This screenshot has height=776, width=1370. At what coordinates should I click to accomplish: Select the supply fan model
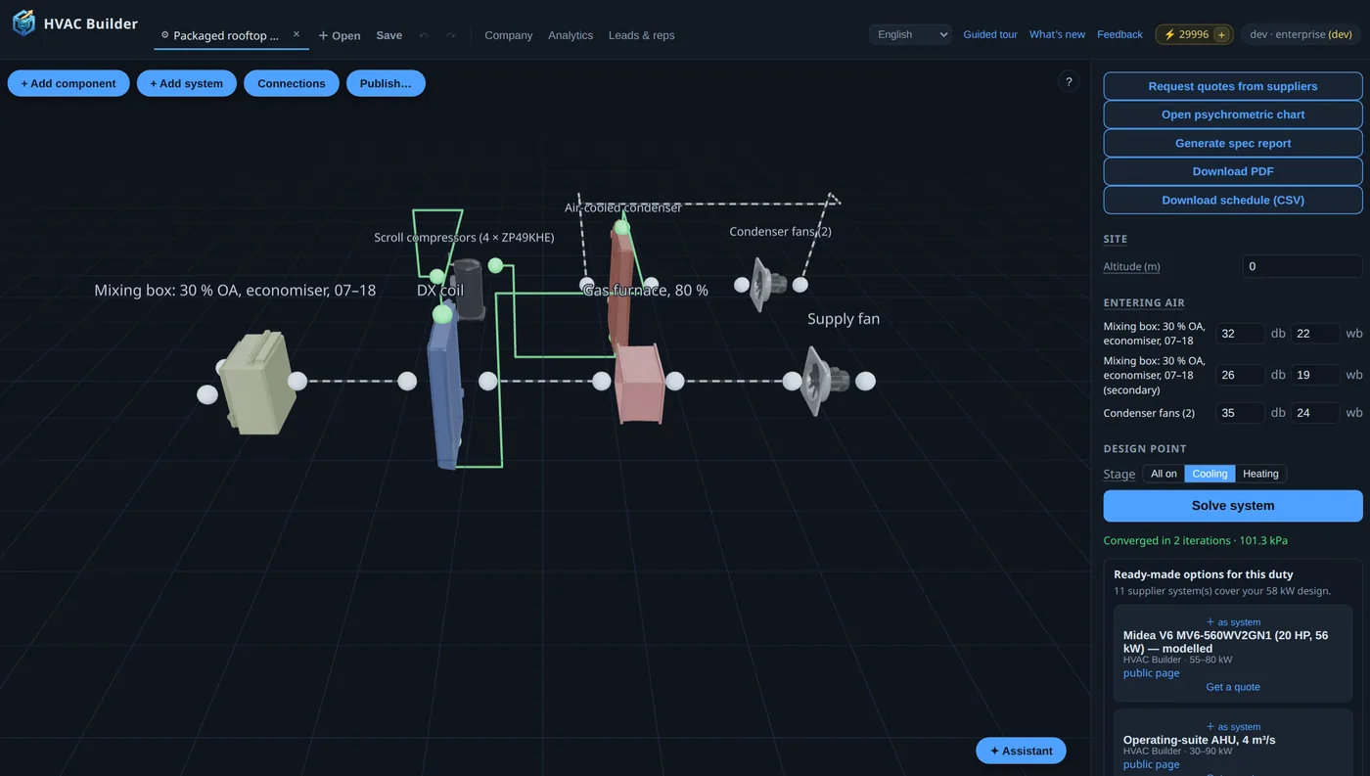[x=824, y=381]
